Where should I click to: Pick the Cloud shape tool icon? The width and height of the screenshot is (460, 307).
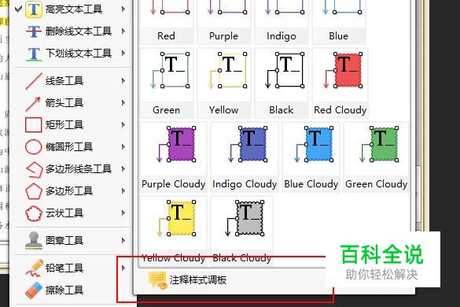(34, 213)
